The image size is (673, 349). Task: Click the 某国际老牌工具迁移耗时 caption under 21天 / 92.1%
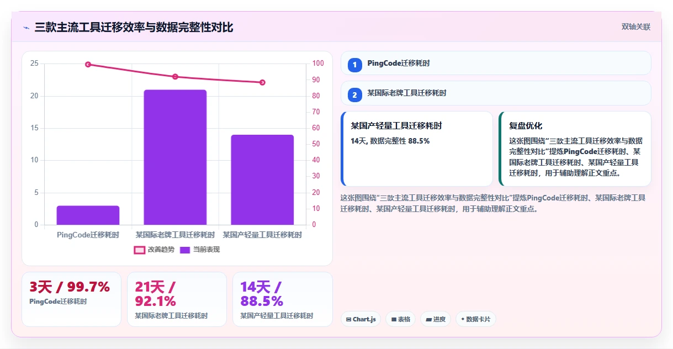[171, 316]
